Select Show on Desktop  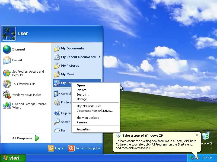click(x=96, y=118)
